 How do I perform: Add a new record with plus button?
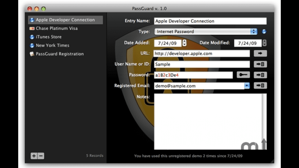click(34, 156)
